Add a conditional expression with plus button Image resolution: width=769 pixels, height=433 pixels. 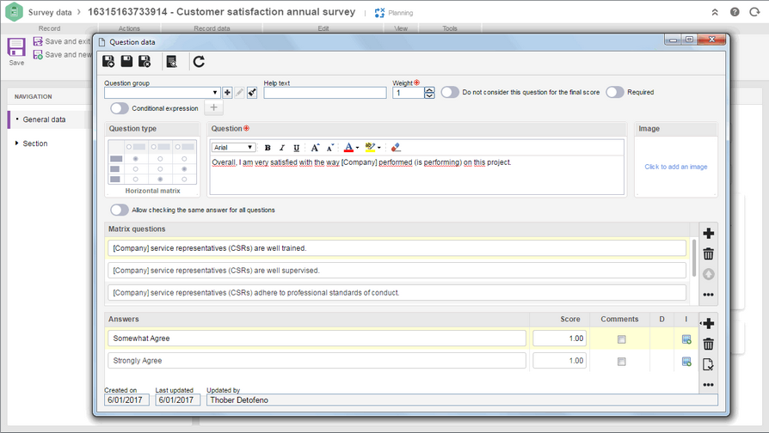(x=214, y=107)
